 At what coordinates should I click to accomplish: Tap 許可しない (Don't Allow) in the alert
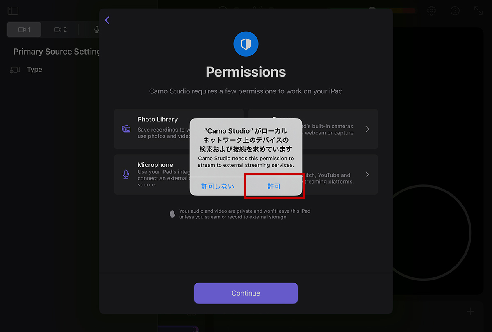[218, 186]
